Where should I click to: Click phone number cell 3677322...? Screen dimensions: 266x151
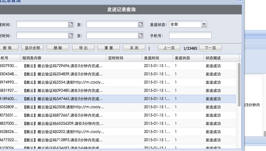pyautogui.click(x=9, y=140)
